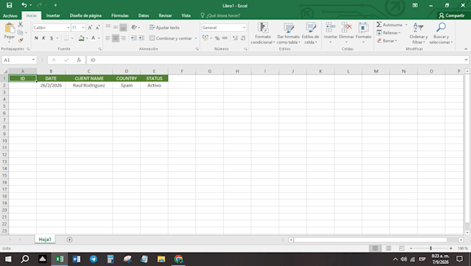This screenshot has height=266, width=471.
Task: Click Ordenar y filtrar icon
Action: coord(418,28)
